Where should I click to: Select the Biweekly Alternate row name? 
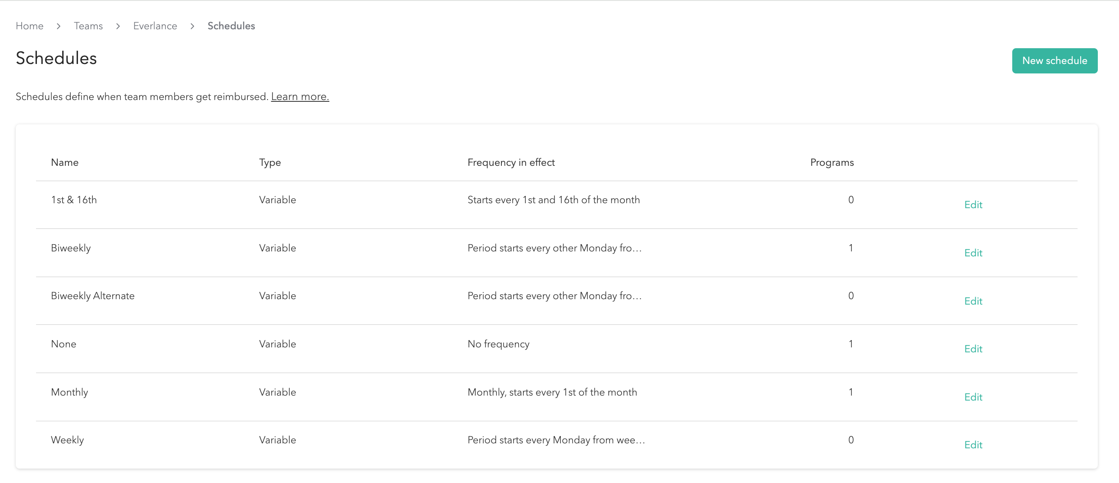point(93,296)
